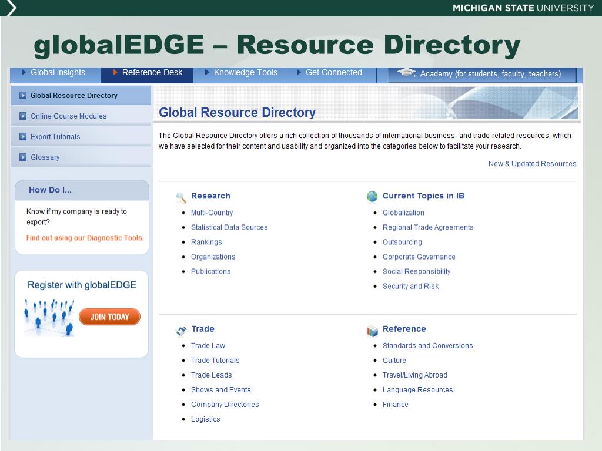Viewport: 602px width, 451px height.
Task: Open the Publications link
Action: [x=211, y=271]
